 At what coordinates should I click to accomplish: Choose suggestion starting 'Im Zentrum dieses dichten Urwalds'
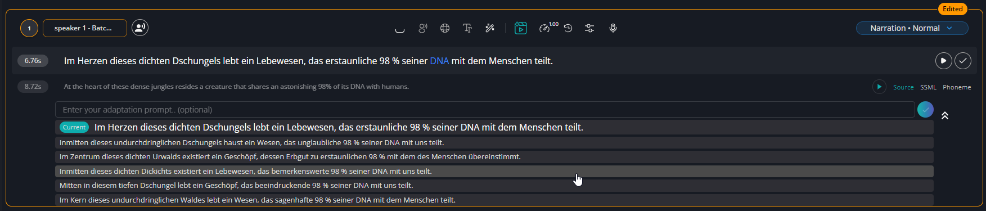pyautogui.click(x=494, y=156)
